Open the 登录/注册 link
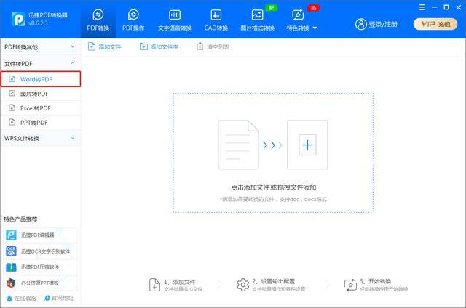 383,24
